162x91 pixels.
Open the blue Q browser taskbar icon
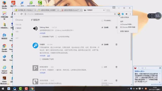click(15, 89)
